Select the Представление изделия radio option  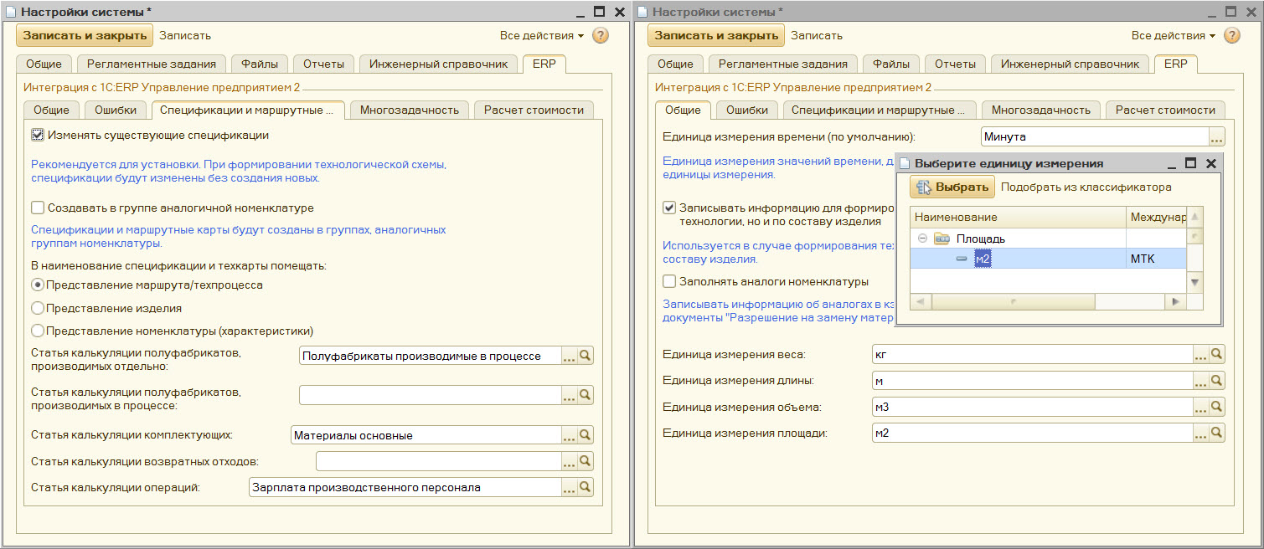[38, 308]
